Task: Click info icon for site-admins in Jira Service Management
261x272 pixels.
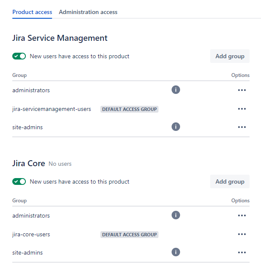Action: (x=176, y=127)
